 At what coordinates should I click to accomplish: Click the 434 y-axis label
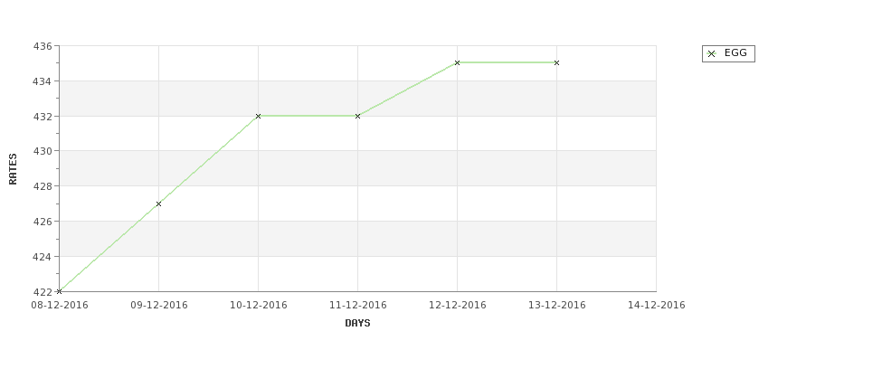(43, 81)
